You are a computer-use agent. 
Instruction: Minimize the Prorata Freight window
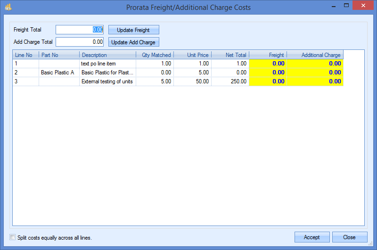(x=332, y=6)
